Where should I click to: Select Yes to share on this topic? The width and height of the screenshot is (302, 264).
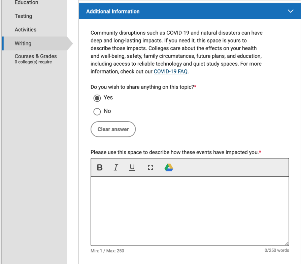tap(97, 98)
